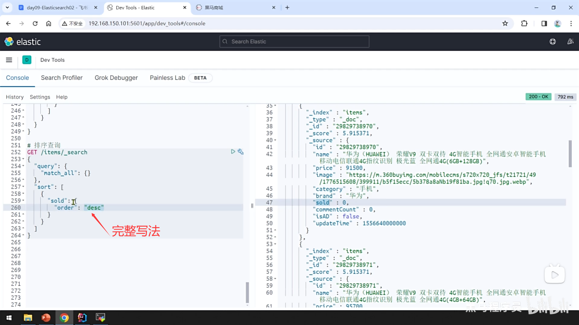Run the GET /items/_search request

pyautogui.click(x=233, y=152)
